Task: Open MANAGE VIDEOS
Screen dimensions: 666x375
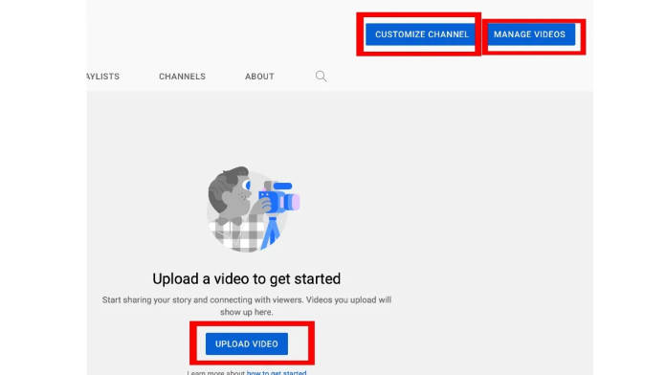Action: [x=529, y=34]
